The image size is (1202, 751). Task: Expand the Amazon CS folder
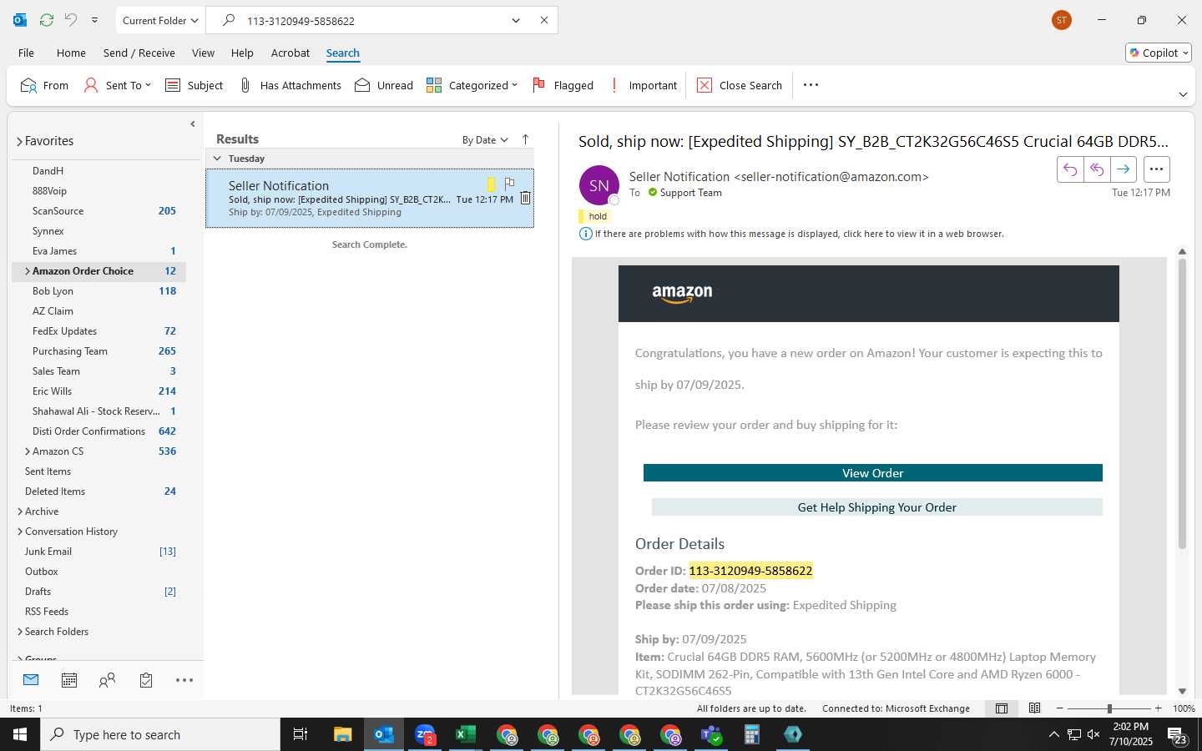pos(28,451)
